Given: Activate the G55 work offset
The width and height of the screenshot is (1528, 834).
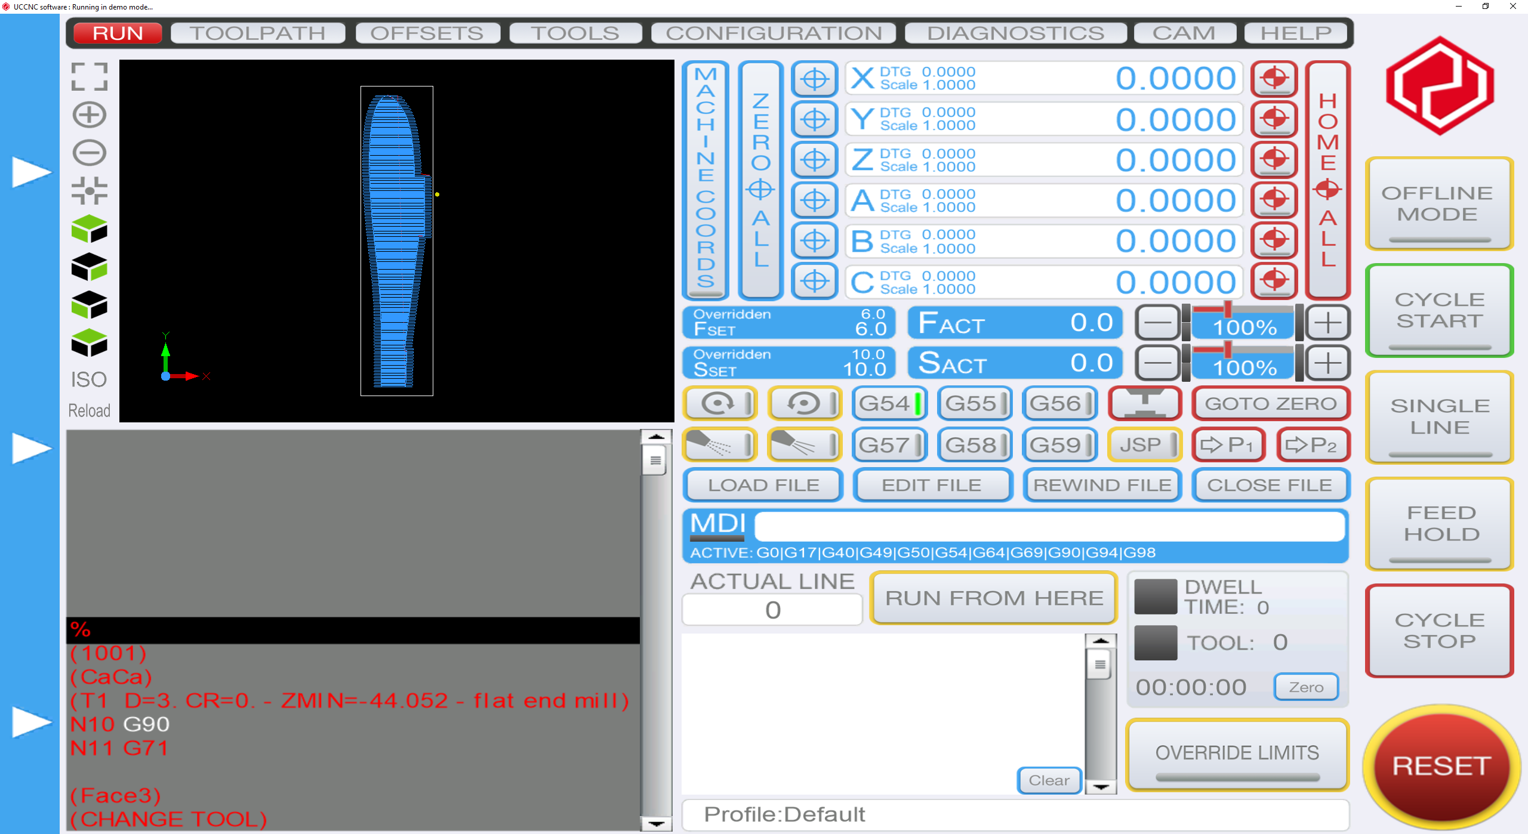Looking at the screenshot, I should 974,404.
